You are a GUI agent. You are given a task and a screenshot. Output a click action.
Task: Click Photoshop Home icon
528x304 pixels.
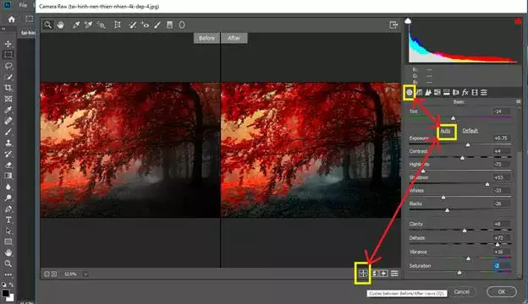point(11,19)
